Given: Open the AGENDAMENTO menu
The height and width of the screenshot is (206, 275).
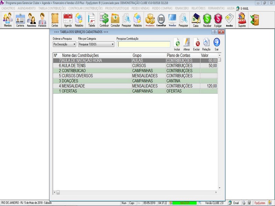Looking at the screenshot, I should point(26,8).
